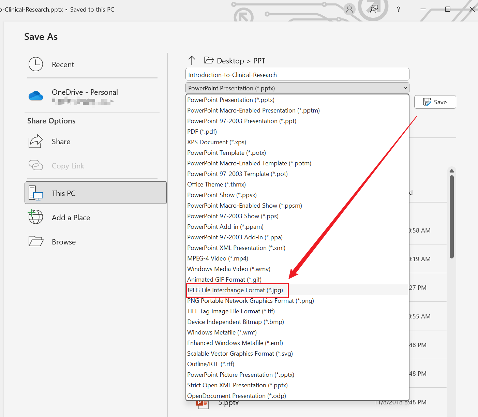Screen dimensions: 478x417
Task: Pick PNG Portable Network Graphics Format
Action: (x=250, y=301)
